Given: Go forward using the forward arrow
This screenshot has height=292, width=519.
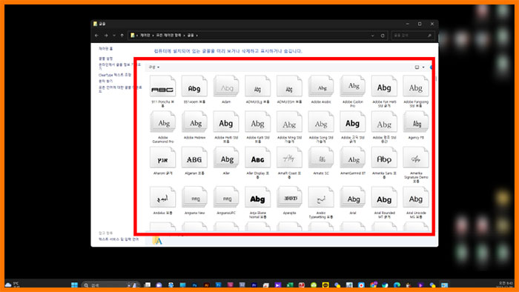Looking at the screenshot, I should (106, 36).
